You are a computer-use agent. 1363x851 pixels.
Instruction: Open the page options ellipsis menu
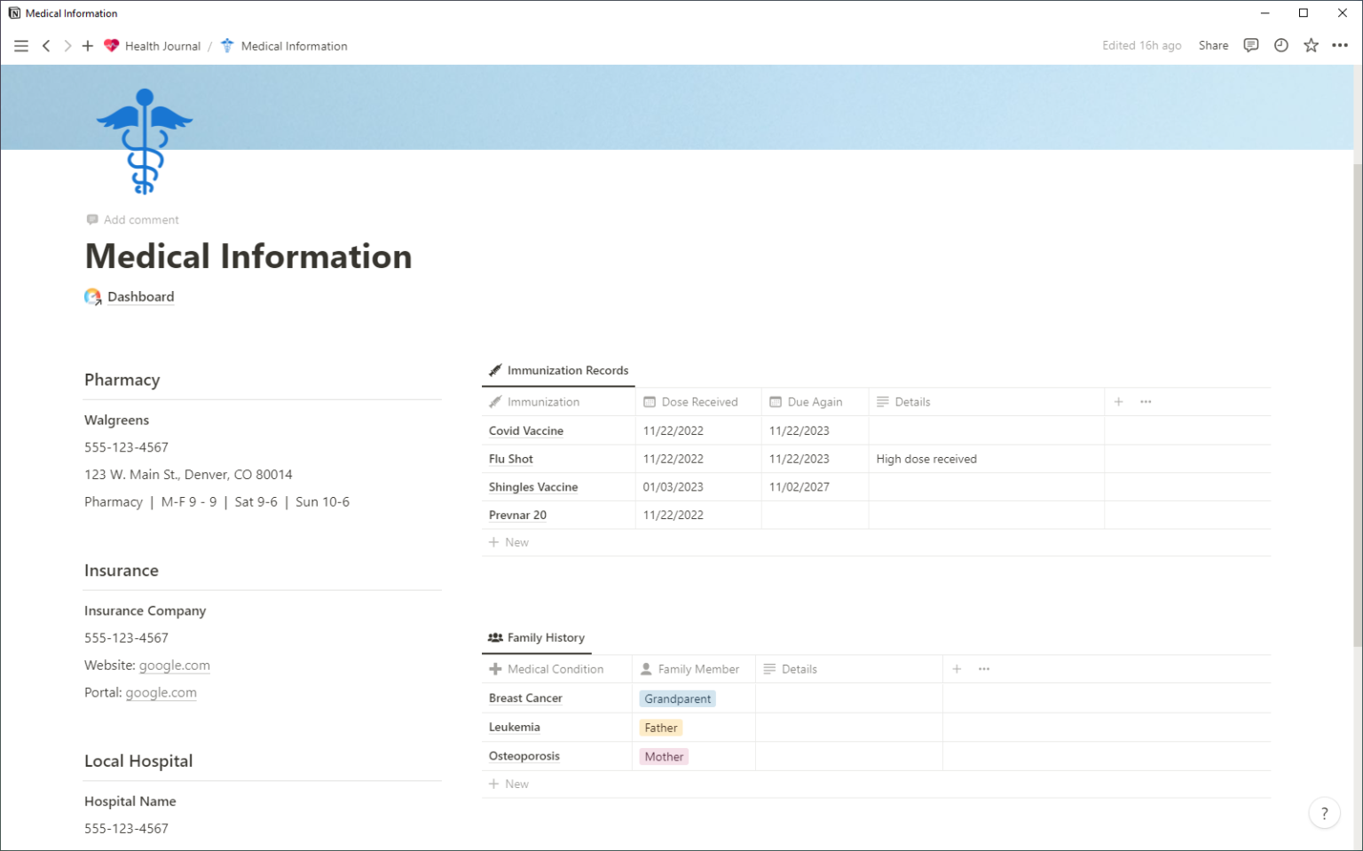pos(1340,45)
